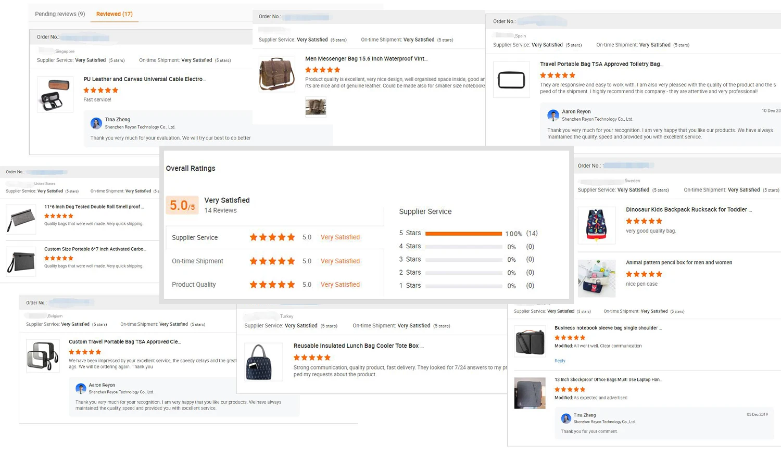
Task: Open the Reusable Insulated Lunch Bag product image
Action: (263, 362)
